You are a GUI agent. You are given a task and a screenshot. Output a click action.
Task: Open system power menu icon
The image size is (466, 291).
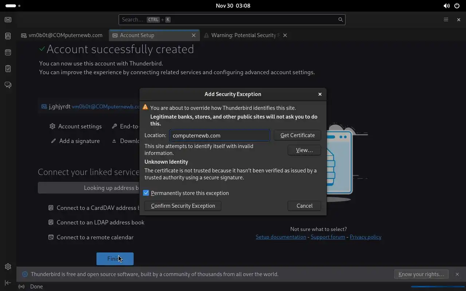point(457,6)
